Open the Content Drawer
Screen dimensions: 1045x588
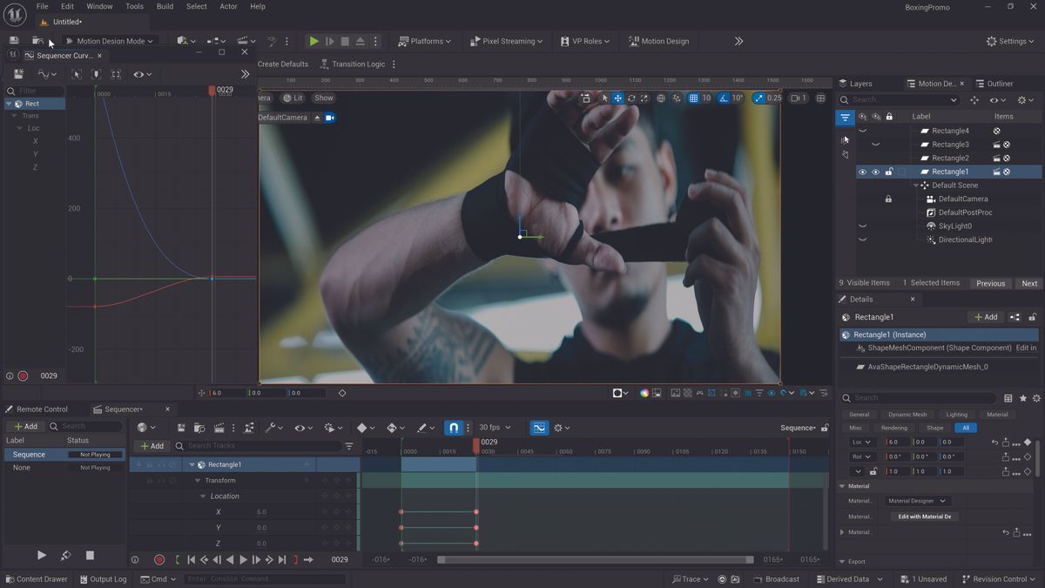pos(37,578)
